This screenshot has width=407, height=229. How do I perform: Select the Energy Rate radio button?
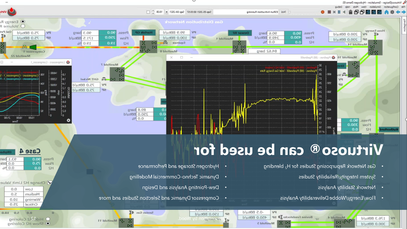[x=23, y=22]
